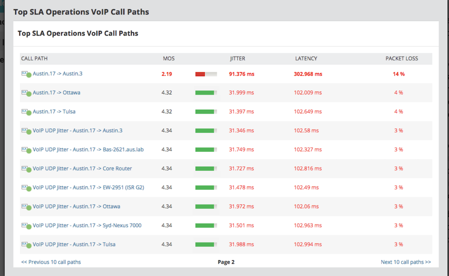Open the Austin.17 -> Austin.3 call path

pos(57,74)
